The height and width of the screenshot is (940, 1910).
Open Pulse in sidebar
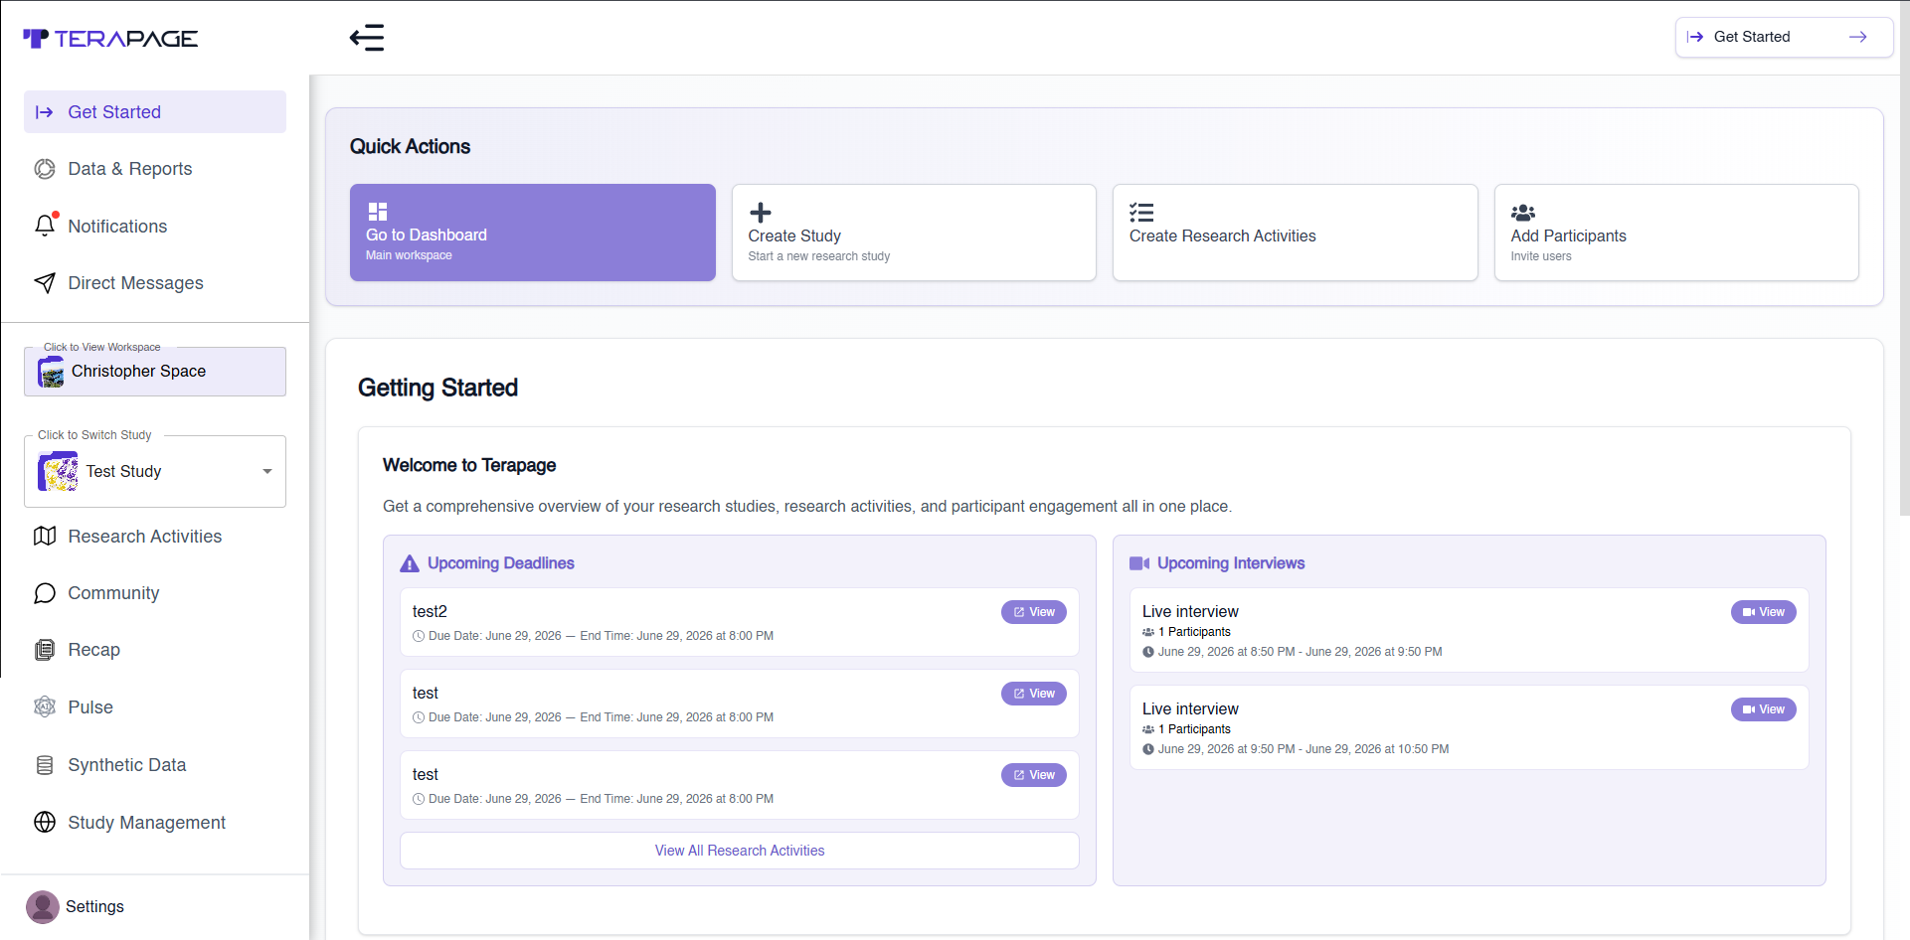click(155, 707)
